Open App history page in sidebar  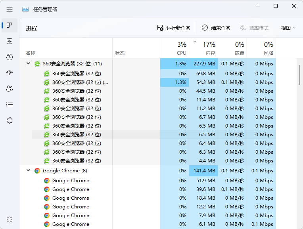[x=10, y=57]
